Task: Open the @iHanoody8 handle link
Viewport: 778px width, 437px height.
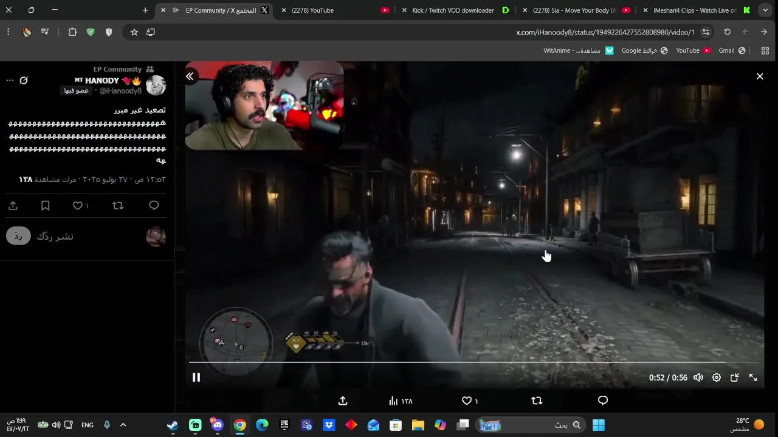Action: [120, 91]
